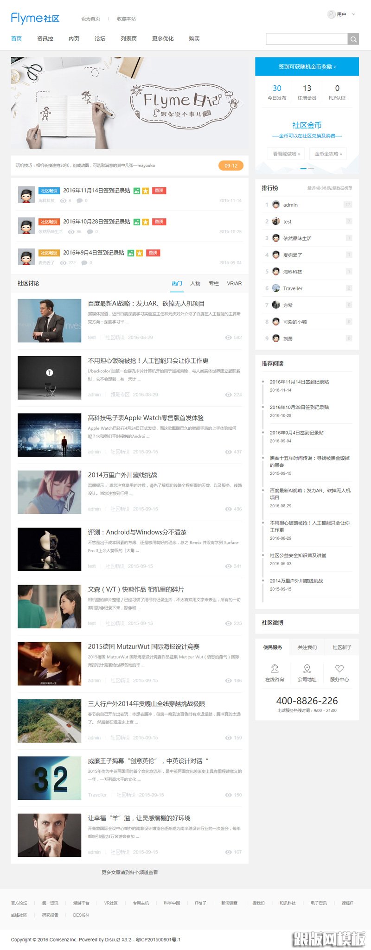Select the 关注我们 tab
This screenshot has width=371, height=950.
(x=307, y=647)
